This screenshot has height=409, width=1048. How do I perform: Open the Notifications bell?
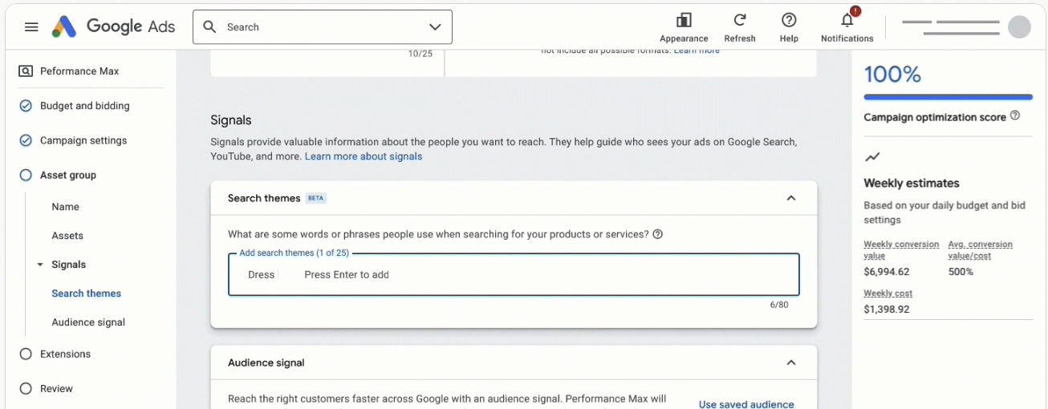(x=847, y=21)
